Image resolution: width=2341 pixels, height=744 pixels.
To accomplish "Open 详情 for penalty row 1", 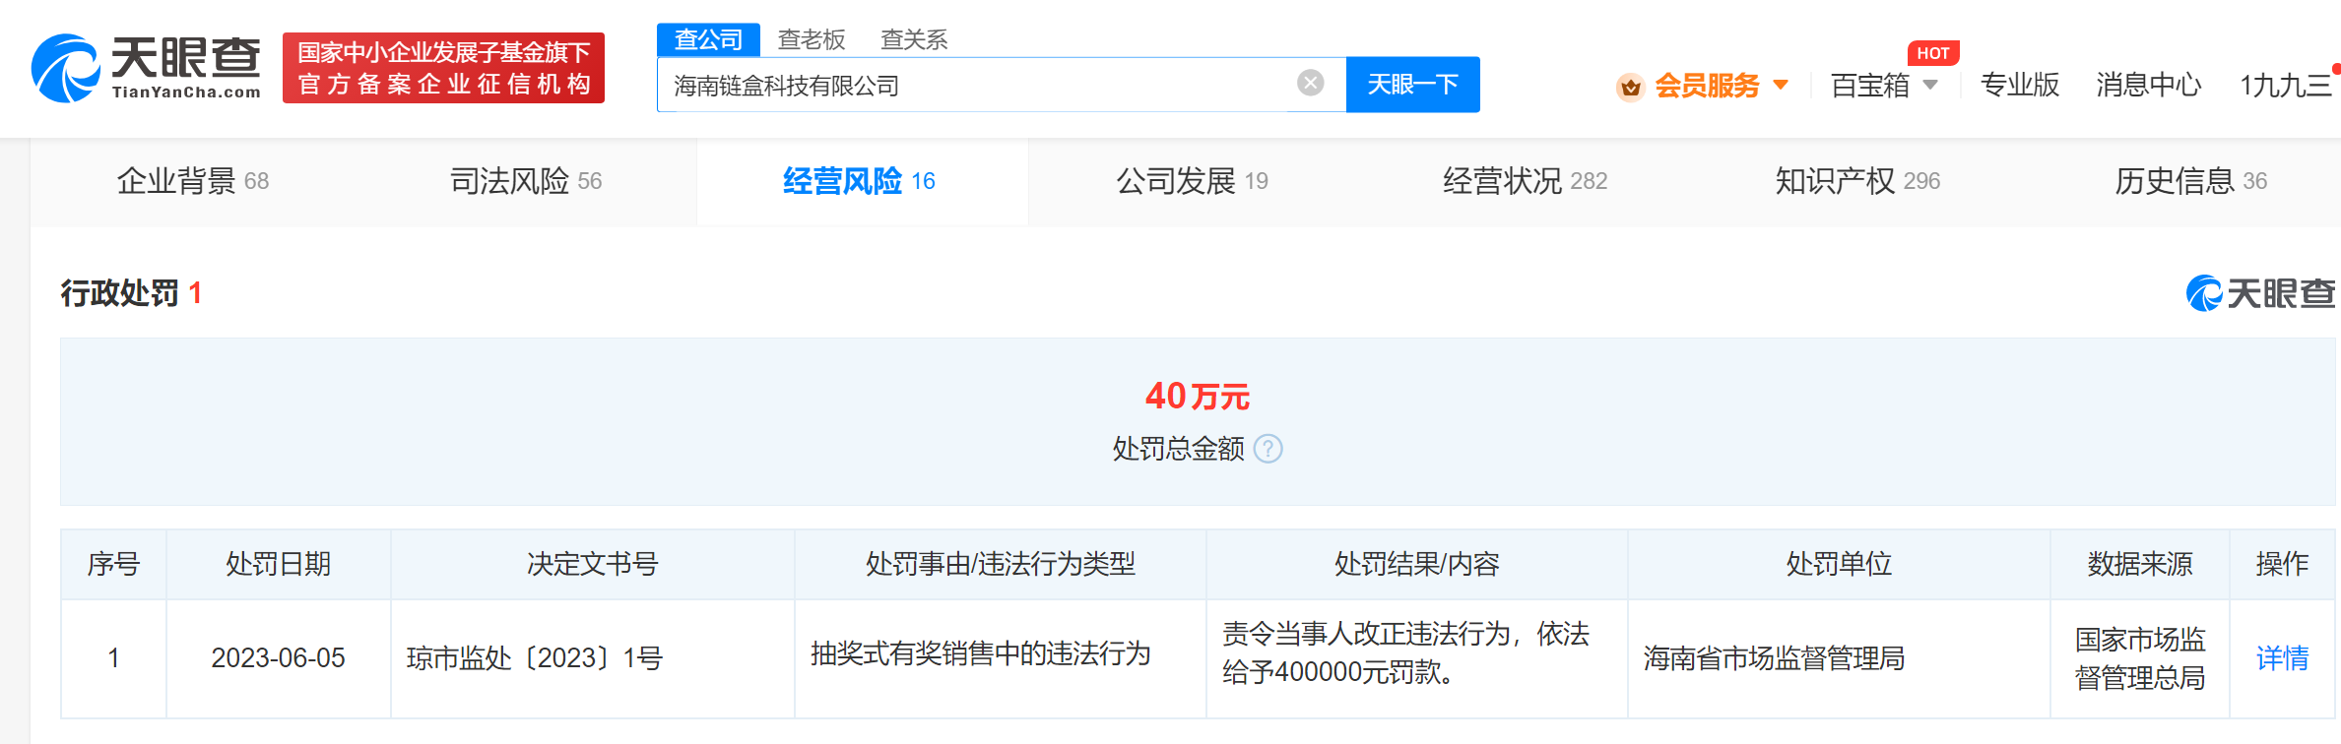I will [x=2282, y=658].
